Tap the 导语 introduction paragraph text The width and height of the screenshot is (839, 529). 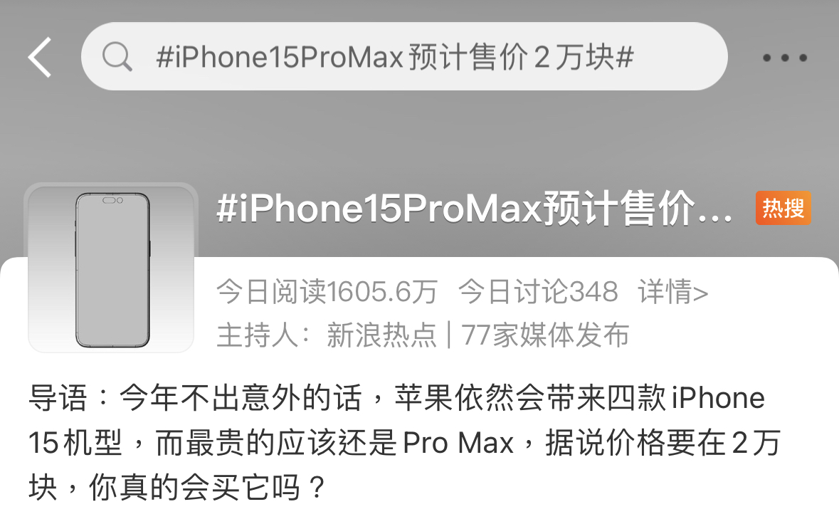(404, 442)
